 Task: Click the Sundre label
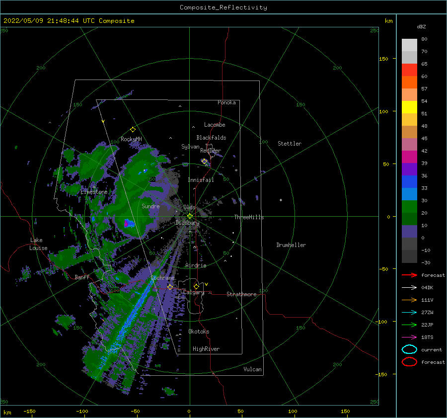(150, 206)
